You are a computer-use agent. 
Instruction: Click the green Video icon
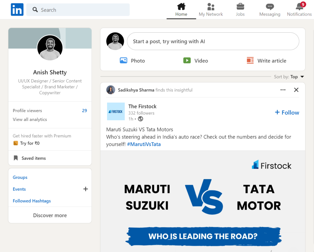click(187, 61)
